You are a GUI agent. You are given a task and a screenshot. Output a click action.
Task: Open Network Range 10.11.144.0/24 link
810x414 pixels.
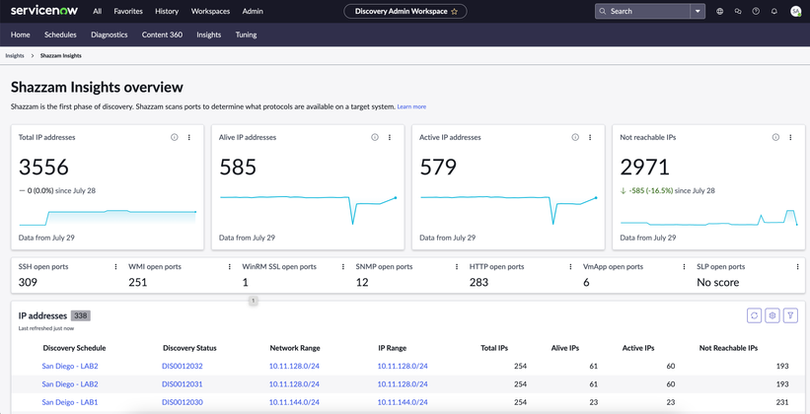294,402
